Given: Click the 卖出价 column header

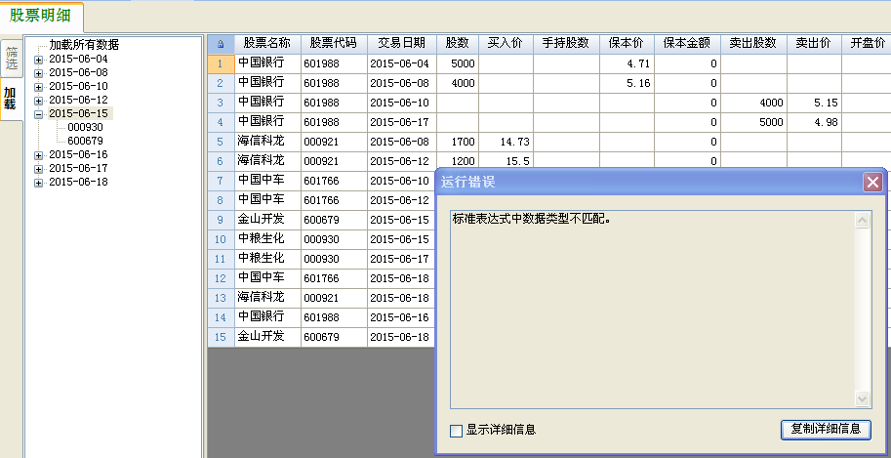Looking at the screenshot, I should pos(814,44).
